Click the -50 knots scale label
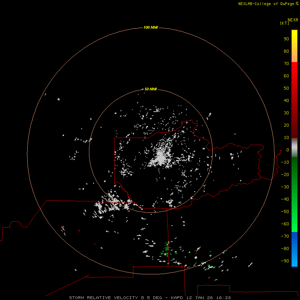 pos(285,212)
